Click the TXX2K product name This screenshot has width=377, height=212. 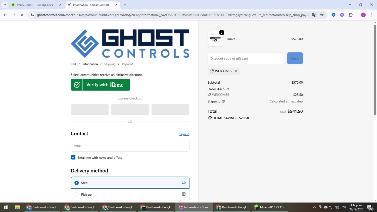click(x=231, y=39)
